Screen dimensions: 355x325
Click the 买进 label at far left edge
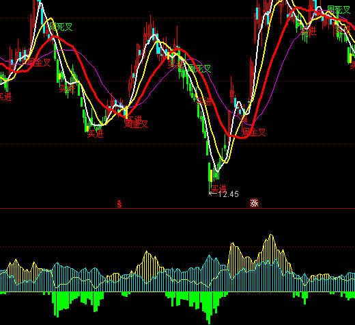[5, 97]
